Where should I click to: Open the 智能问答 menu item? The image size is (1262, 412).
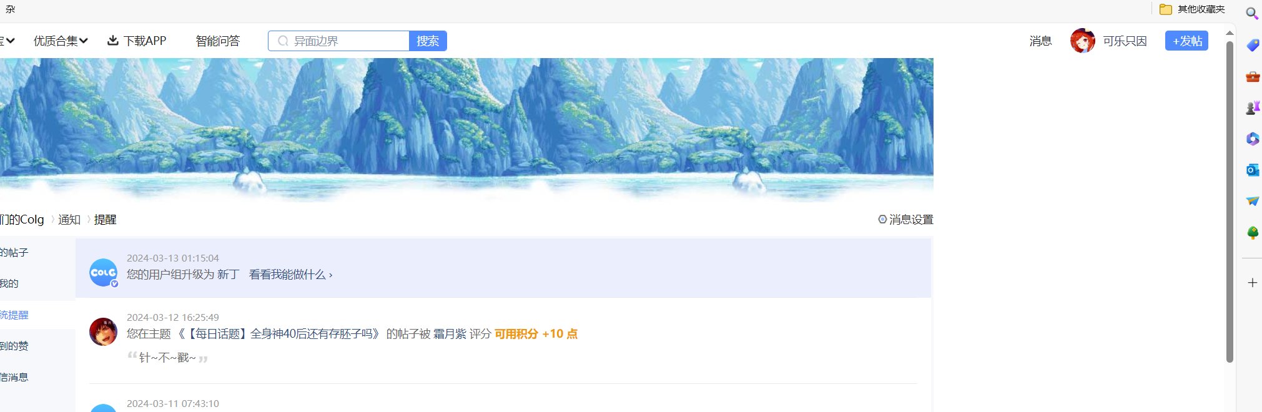217,41
